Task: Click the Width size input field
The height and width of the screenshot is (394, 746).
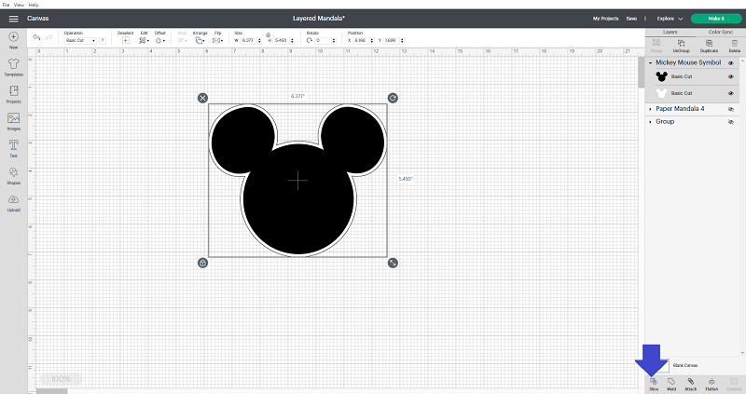Action: (x=249, y=40)
